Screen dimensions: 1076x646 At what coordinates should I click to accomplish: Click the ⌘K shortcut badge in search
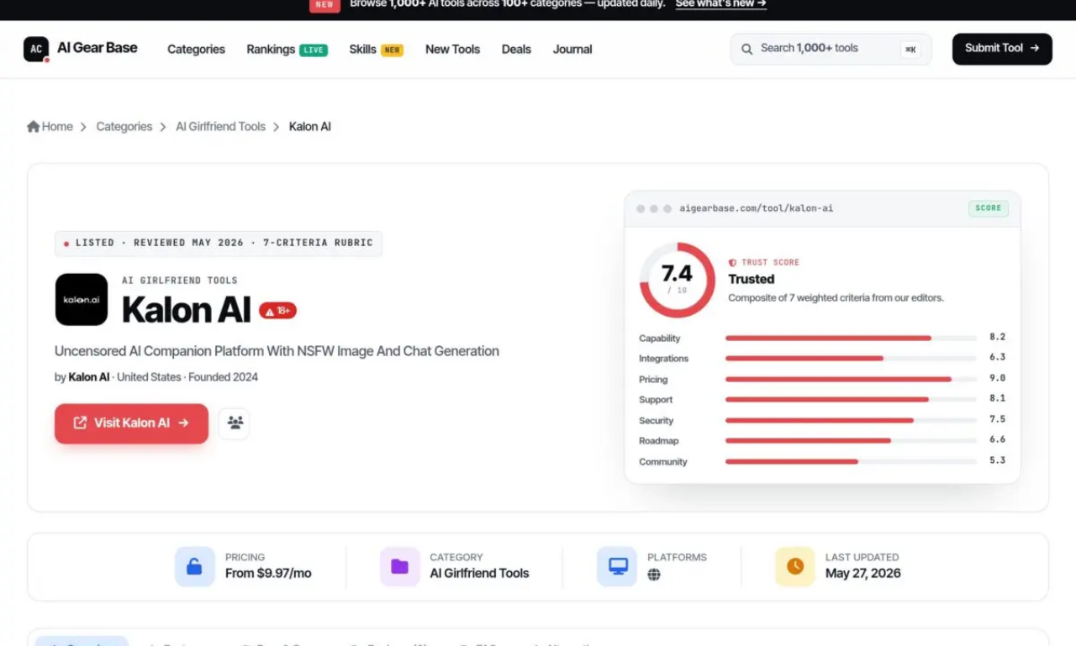pyautogui.click(x=910, y=50)
